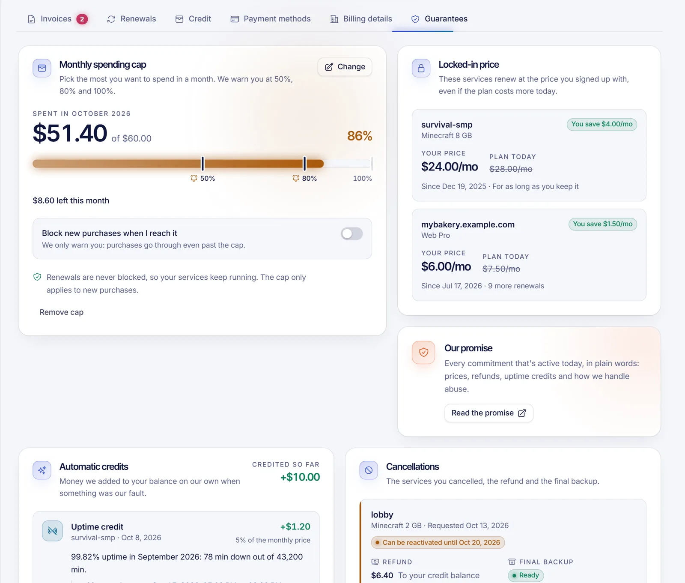
Task: Click the Refund cash icon
Action: point(375,562)
